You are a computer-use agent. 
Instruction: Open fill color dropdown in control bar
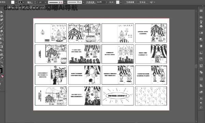click(x=16, y=2)
